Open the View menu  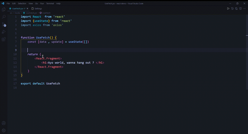pyautogui.click(x=31, y=3)
